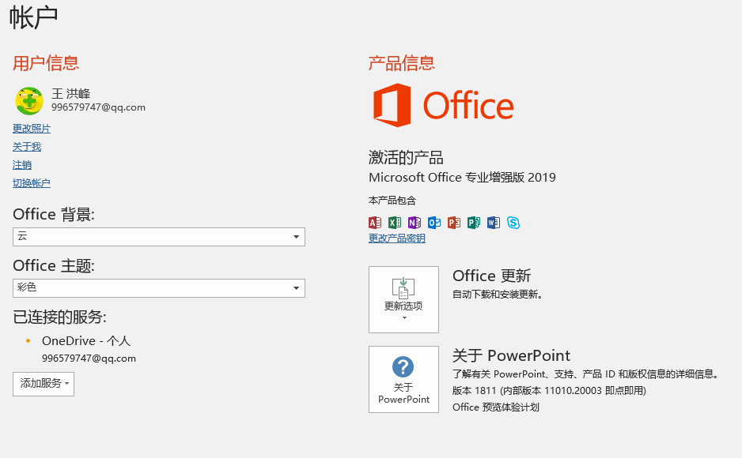The width and height of the screenshot is (742, 458).
Task: Click the large Office logo
Action: pos(444,105)
